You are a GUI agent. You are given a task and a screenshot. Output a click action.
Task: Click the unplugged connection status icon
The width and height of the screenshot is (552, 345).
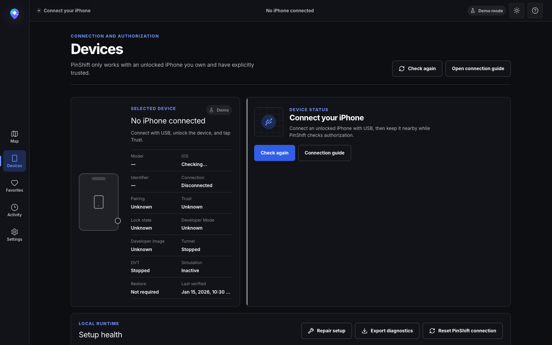tap(269, 122)
